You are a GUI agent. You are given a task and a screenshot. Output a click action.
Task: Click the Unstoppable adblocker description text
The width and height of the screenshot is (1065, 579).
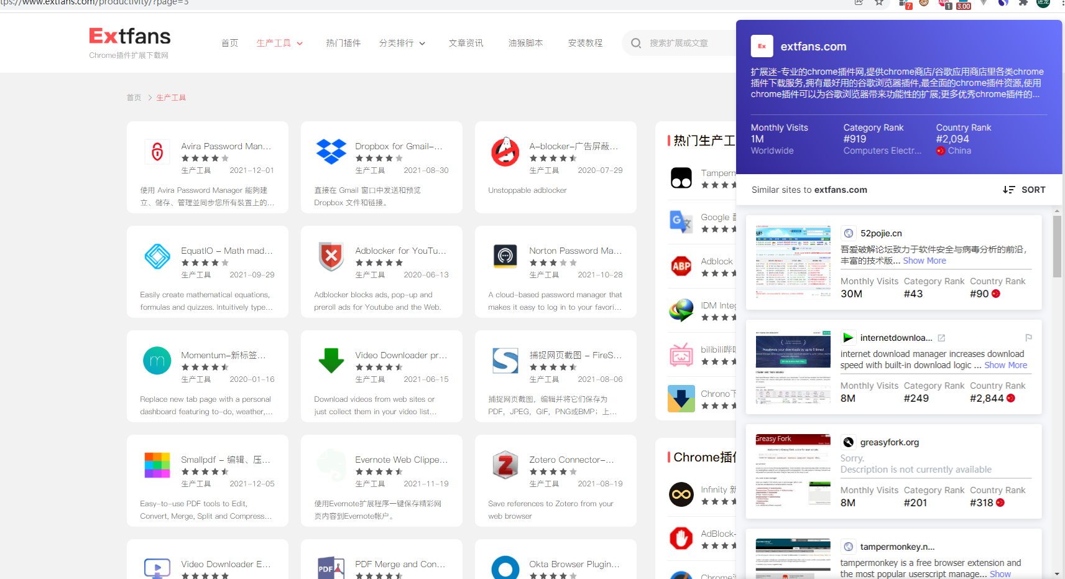tap(527, 190)
